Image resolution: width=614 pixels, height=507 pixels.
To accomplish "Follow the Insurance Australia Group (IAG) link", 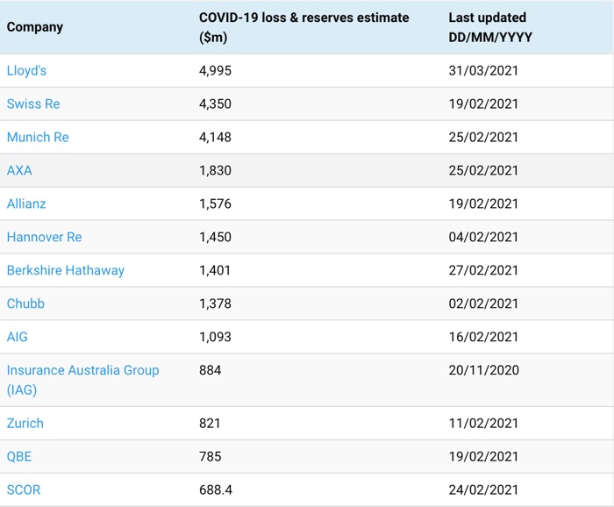I will 82,380.
